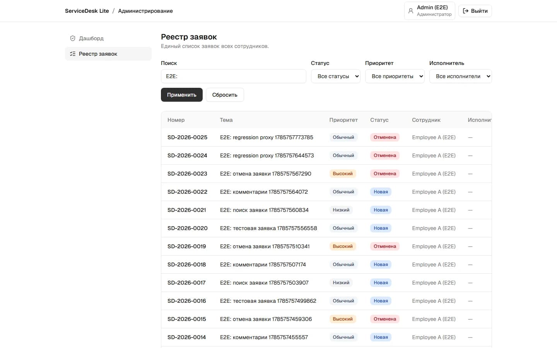Open ticket SD-2026-0015
557x348 pixels.
click(x=187, y=319)
